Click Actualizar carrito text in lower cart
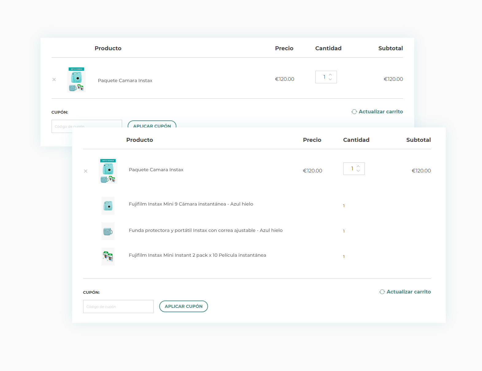This screenshot has width=482, height=371. pyautogui.click(x=408, y=292)
